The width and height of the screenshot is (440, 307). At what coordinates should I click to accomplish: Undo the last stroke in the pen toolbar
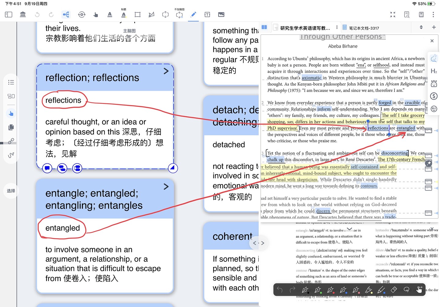click(x=279, y=290)
